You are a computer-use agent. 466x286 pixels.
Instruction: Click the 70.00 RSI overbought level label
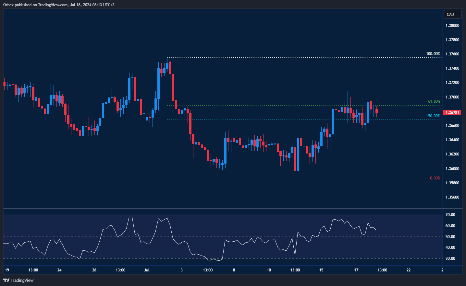pos(450,215)
